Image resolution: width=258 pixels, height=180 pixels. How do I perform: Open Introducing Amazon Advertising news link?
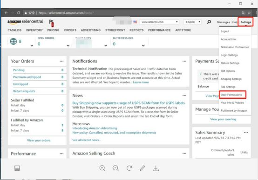[x=95, y=128]
